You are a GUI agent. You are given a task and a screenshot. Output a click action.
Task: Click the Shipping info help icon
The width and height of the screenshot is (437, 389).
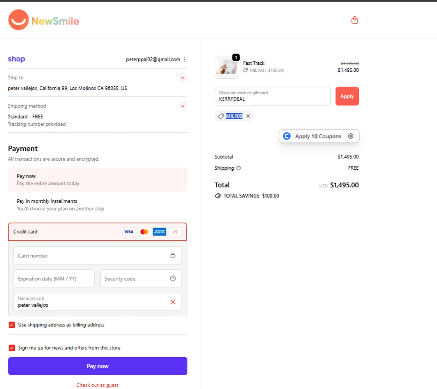[x=239, y=168]
